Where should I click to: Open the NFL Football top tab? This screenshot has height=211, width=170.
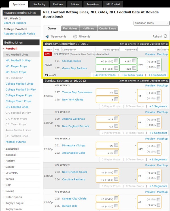(x=113, y=4)
